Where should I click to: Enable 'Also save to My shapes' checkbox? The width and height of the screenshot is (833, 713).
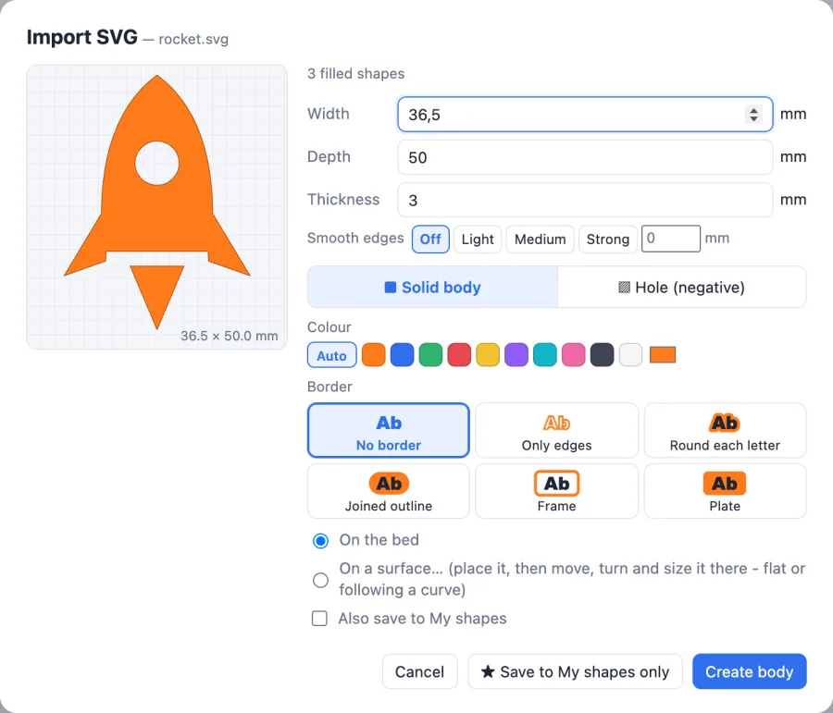[319, 619]
